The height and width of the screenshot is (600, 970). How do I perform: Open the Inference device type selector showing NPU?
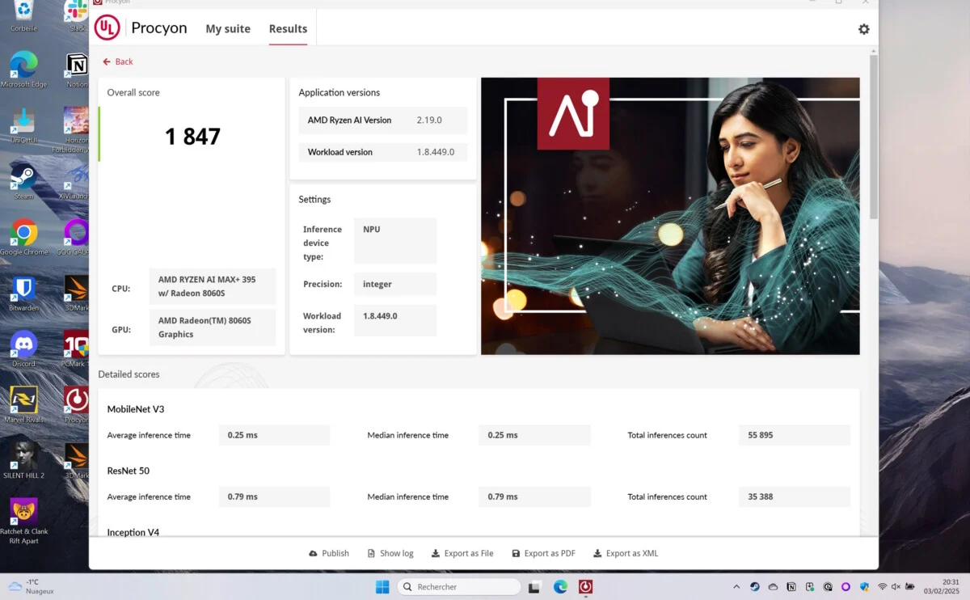pos(394,240)
